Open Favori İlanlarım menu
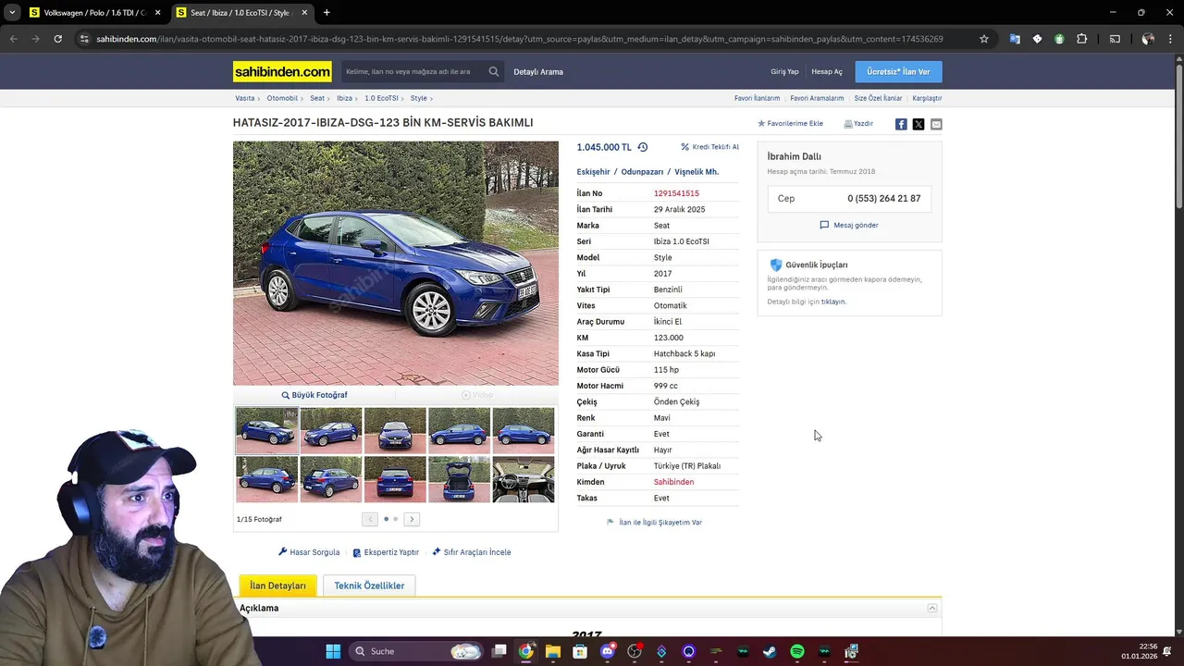The height and width of the screenshot is (666, 1184). pos(757,98)
